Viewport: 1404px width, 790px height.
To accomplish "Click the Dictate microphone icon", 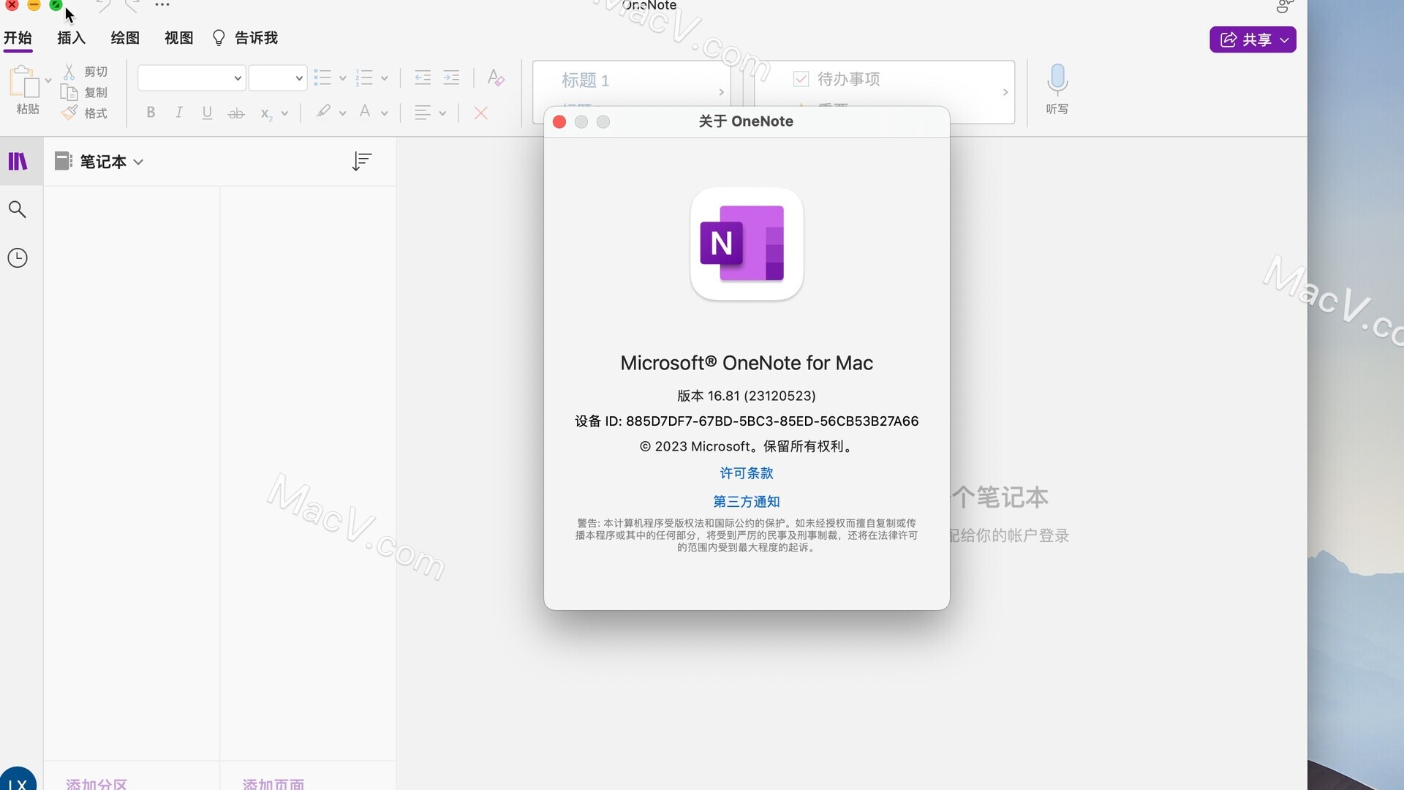I will 1057,80.
